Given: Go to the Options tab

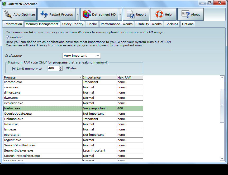Looking at the screenshot, I should (x=188, y=24).
